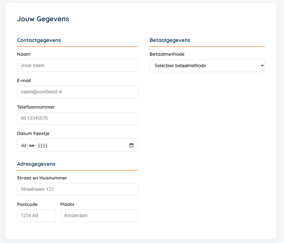Open the calendar picker icon in date field
Screen dimensions: 284x243
coord(131,145)
